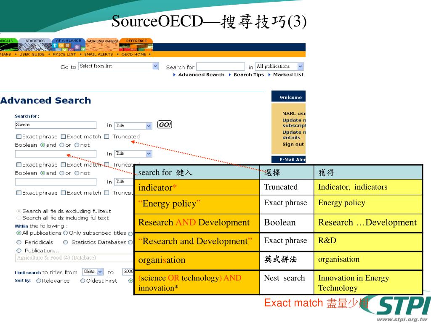
Task: Click the arrow icon beside Marked List
Action: tap(269, 75)
